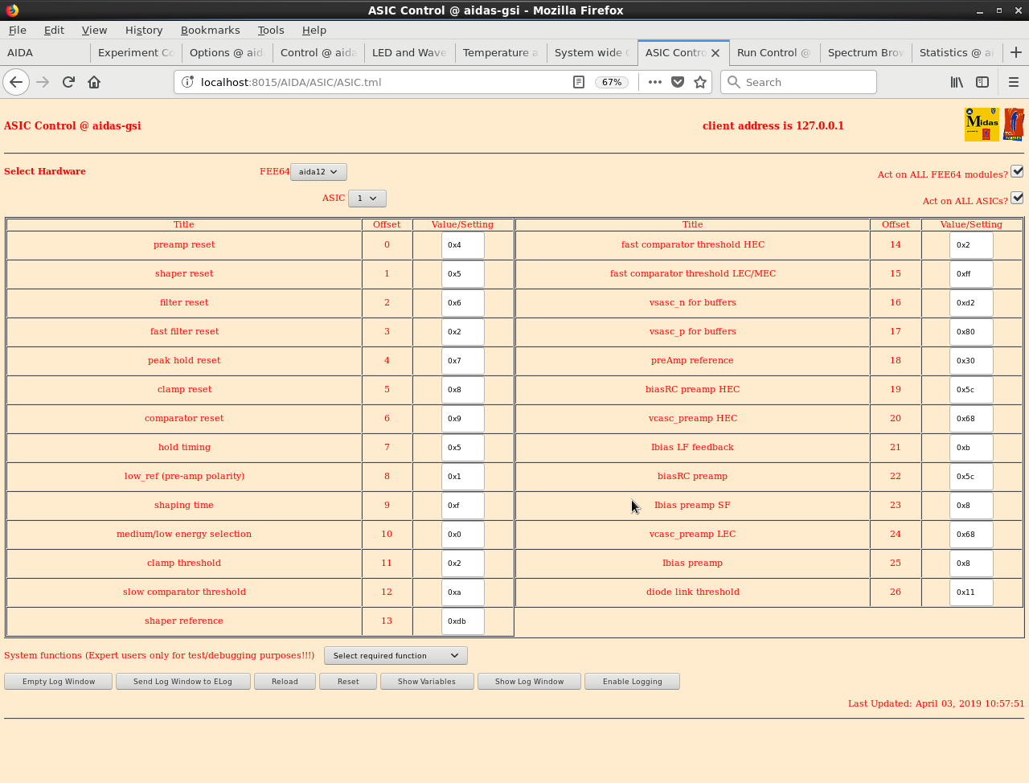This screenshot has width=1029, height=783.
Task: Open the Firefox hamburger menu
Action: [x=1014, y=82]
